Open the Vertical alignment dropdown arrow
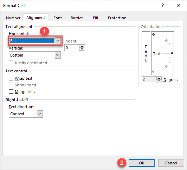Image resolution: width=187 pixels, height=170 pixels. point(58,55)
